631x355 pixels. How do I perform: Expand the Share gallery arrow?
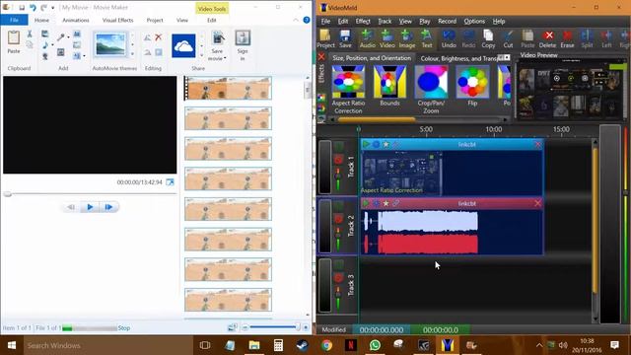(201, 54)
